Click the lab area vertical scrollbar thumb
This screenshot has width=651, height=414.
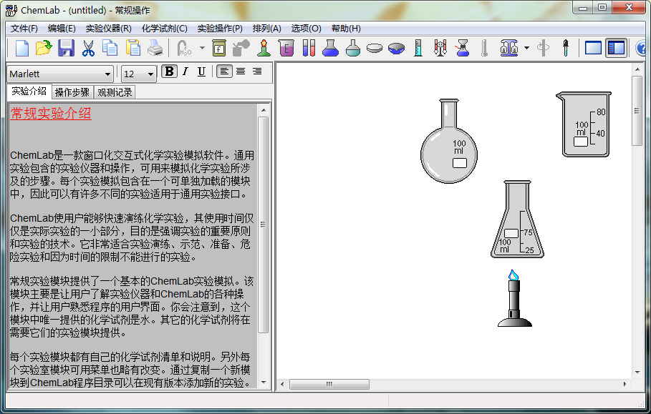[x=637, y=111]
